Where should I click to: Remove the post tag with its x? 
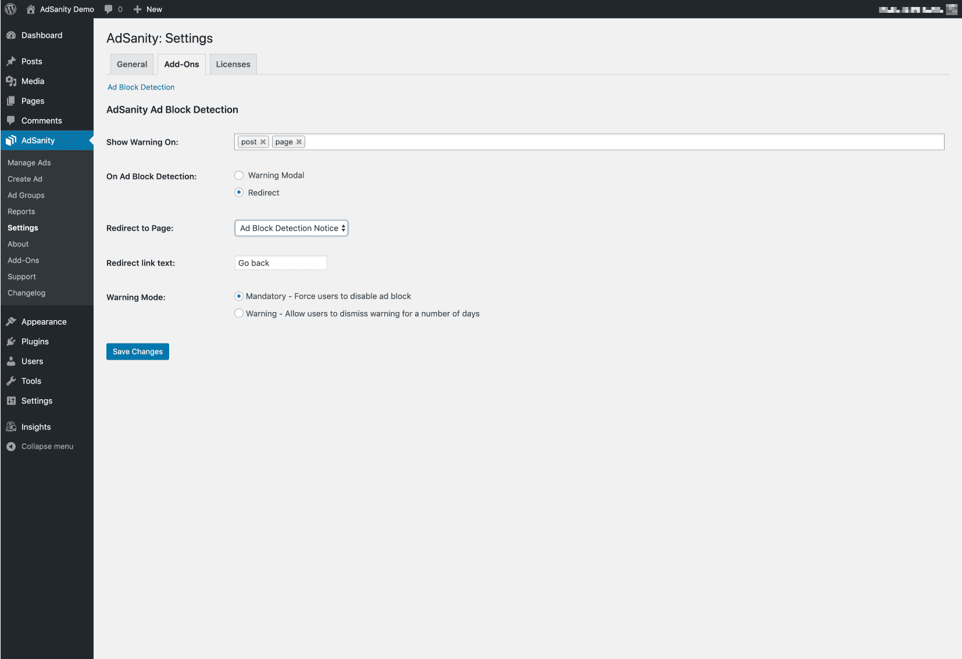[x=263, y=142]
